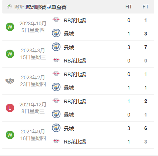Click RB萊比錫 logo in the December 2021 match
The width and height of the screenshot is (158, 156).
click(56, 101)
